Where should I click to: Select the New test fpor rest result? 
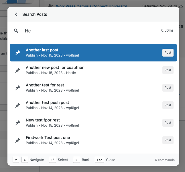86,123
